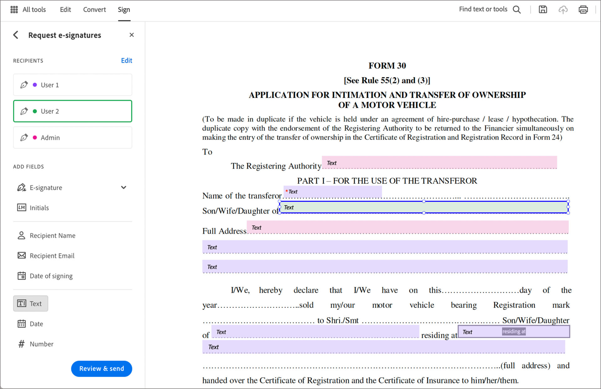This screenshot has width=601, height=389.
Task: Pick the Number field tool
Action: [41, 344]
